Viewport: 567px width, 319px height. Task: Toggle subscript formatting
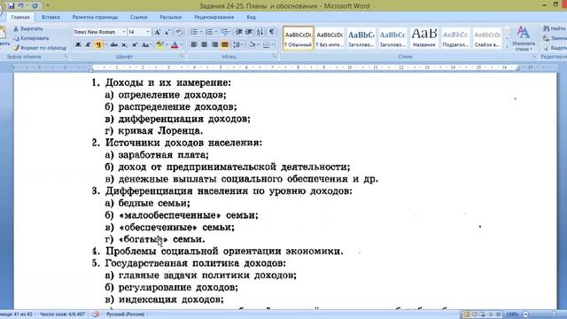click(x=124, y=45)
